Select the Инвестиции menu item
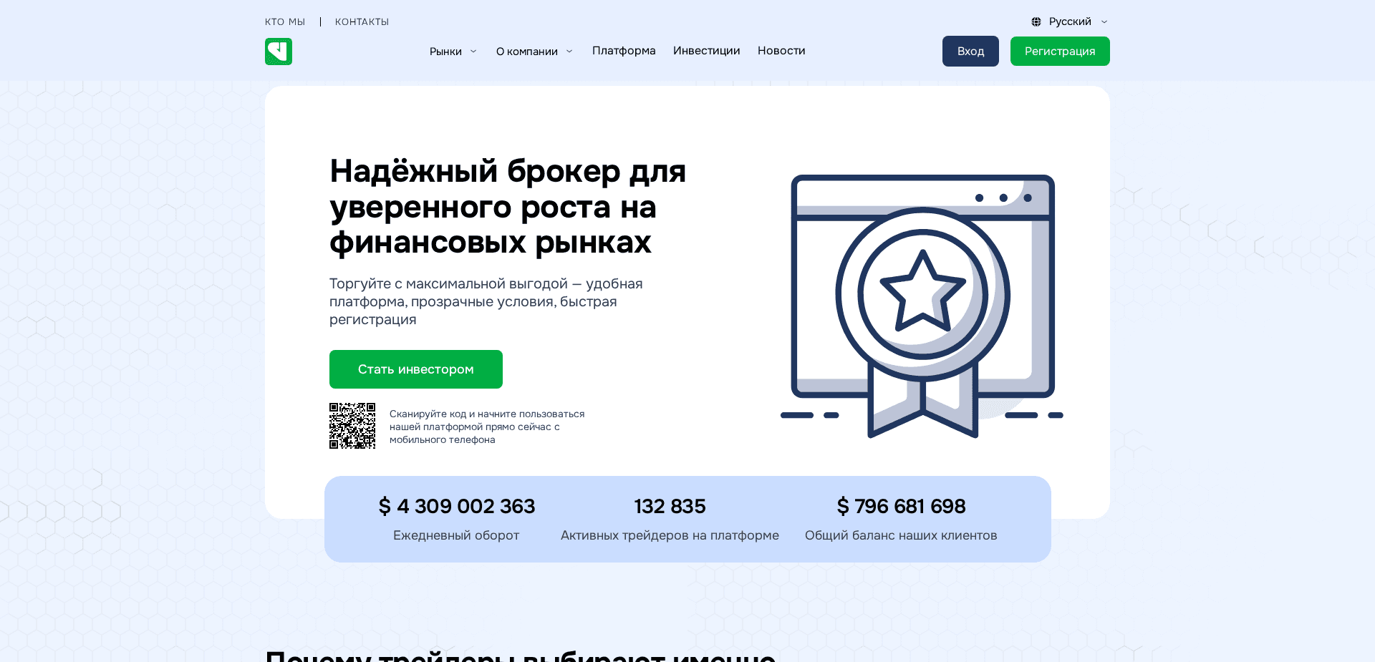Screen dimensions: 1375x662 click(x=706, y=51)
